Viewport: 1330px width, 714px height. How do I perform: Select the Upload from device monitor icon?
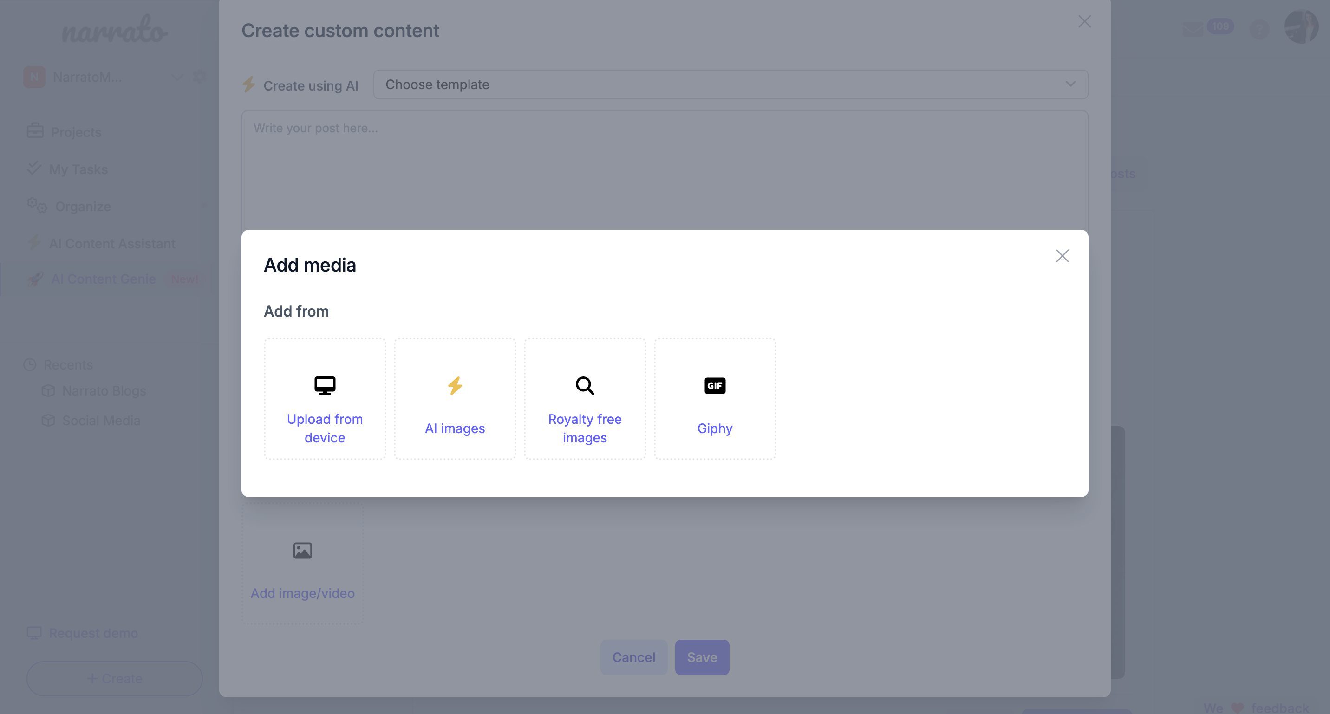[325, 386]
